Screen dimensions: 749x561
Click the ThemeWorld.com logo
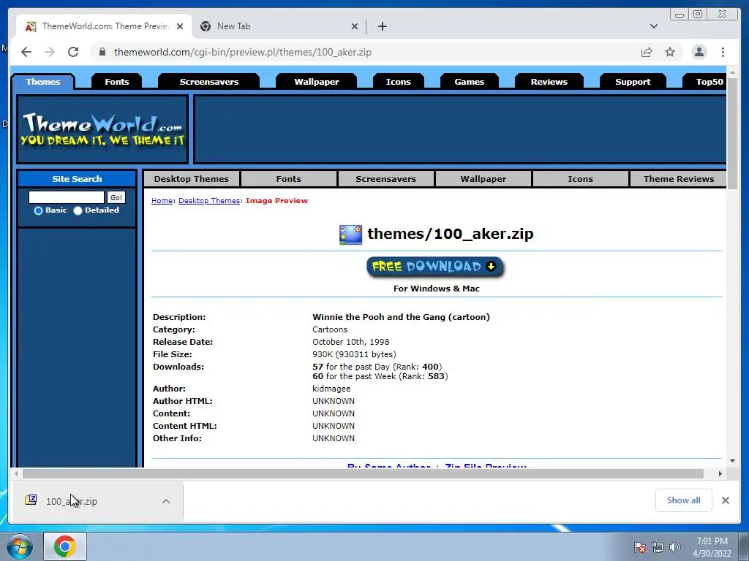pos(102,129)
